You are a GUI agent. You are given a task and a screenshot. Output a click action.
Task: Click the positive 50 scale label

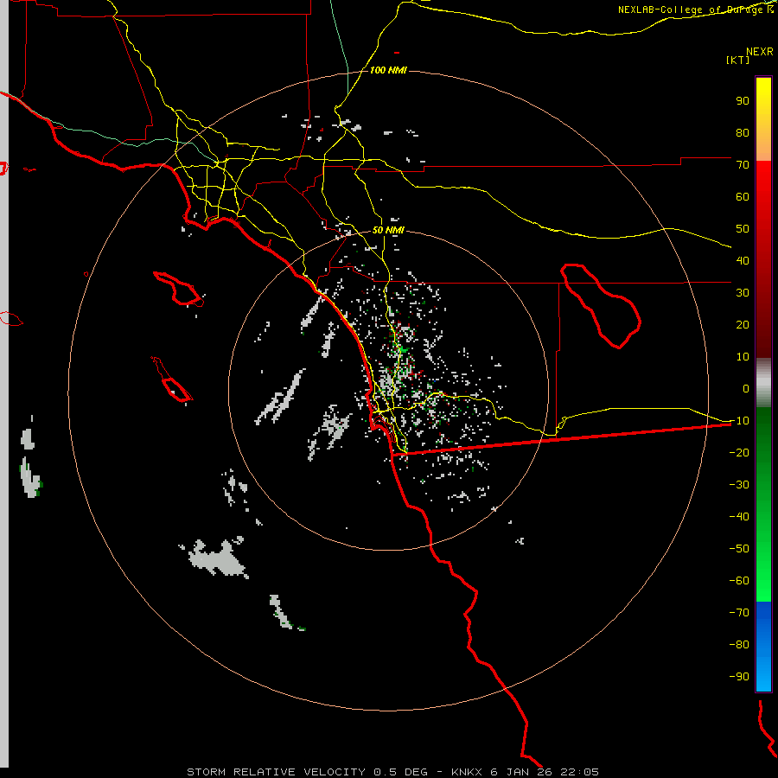pyautogui.click(x=743, y=229)
